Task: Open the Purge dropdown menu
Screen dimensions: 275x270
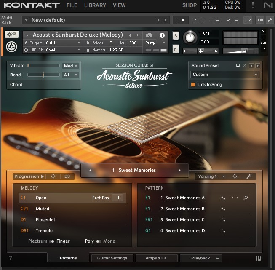Action: click(155, 43)
